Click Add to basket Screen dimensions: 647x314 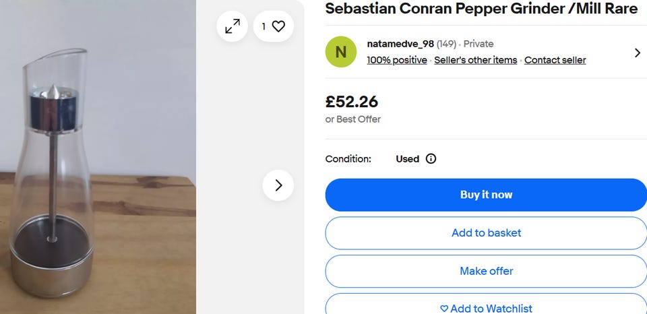coord(486,233)
